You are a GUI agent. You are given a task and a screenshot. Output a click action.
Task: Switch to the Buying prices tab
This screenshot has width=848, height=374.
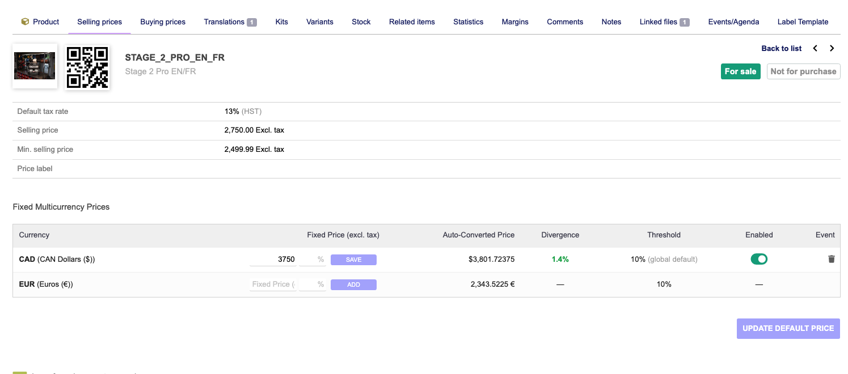coord(163,22)
